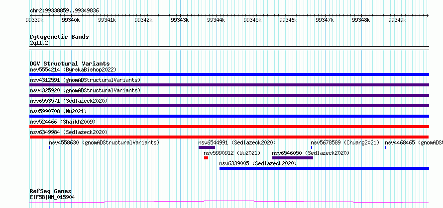Click the 99347k ruler label

pos(325,20)
